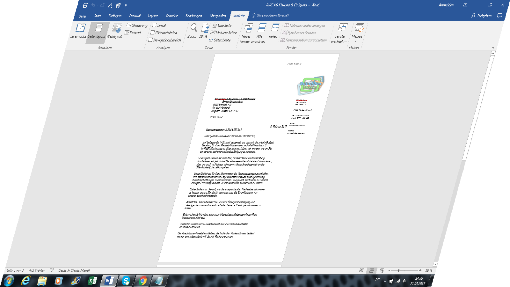Click the volume icon in the system tray
Image resolution: width=510 pixels, height=287 pixels.
click(x=404, y=281)
